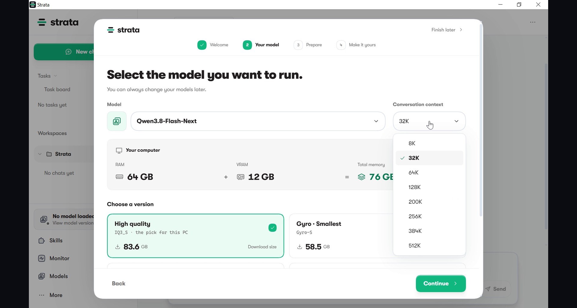Click the Finish later link
The image size is (577, 308).
click(447, 30)
